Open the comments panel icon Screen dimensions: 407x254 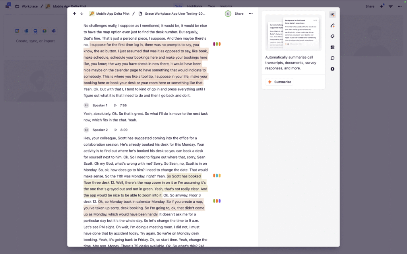pyautogui.click(x=332, y=58)
